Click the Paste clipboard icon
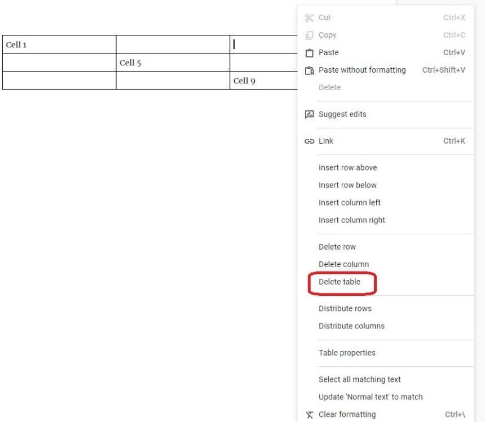This screenshot has height=422, width=485. (x=309, y=53)
